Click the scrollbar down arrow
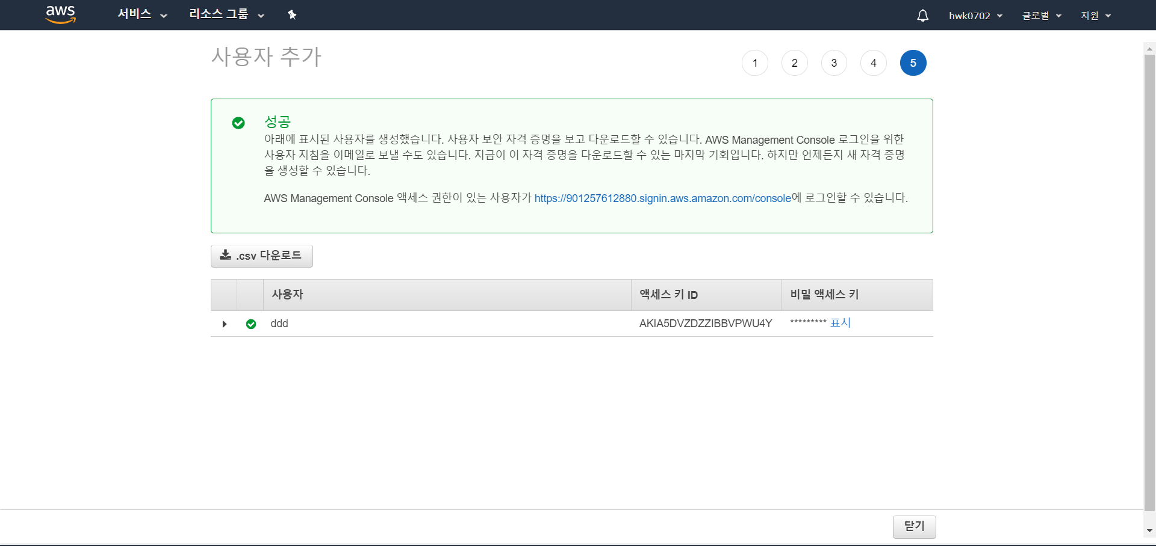The width and height of the screenshot is (1156, 546). [1149, 530]
